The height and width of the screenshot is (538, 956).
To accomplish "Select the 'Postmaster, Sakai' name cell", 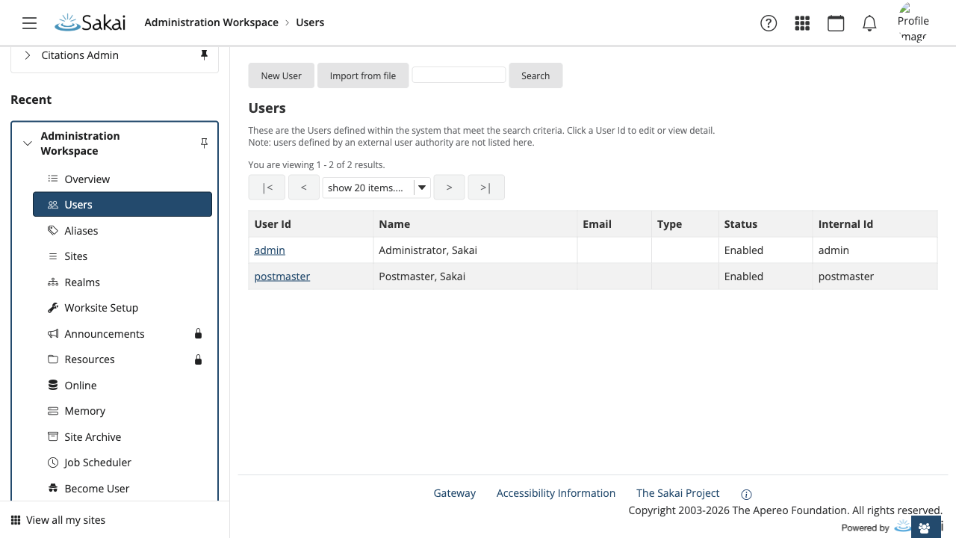I will (475, 276).
